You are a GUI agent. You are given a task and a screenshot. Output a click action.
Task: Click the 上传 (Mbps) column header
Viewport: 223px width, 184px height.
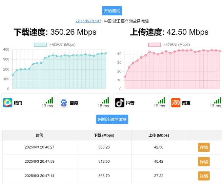[x=159, y=135]
